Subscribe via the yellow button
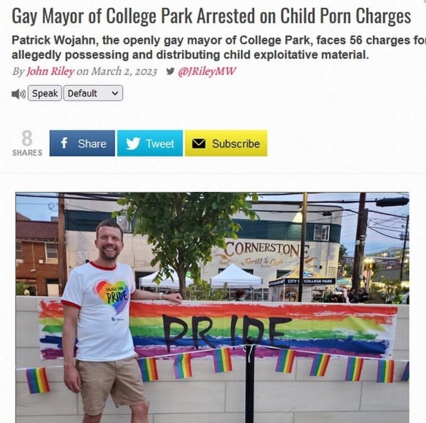This screenshot has height=423, width=426. [226, 143]
